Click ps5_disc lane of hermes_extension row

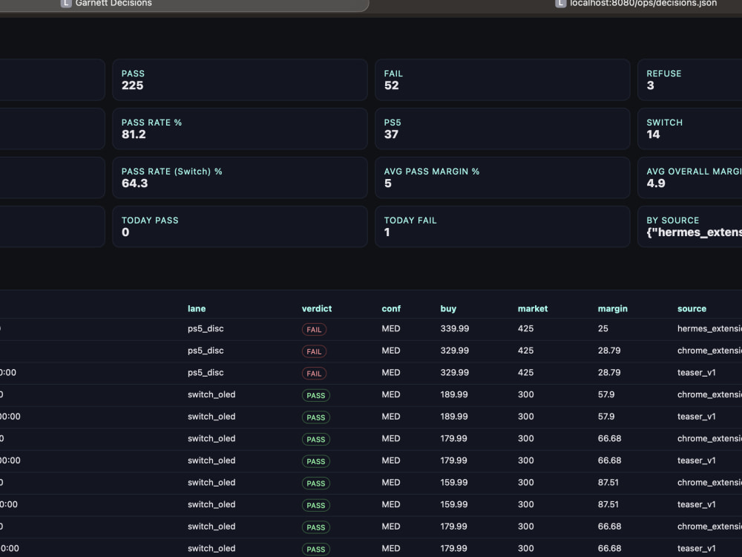[x=206, y=329]
